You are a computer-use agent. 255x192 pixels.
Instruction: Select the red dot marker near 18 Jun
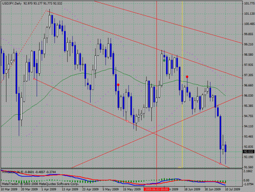coord(187,77)
